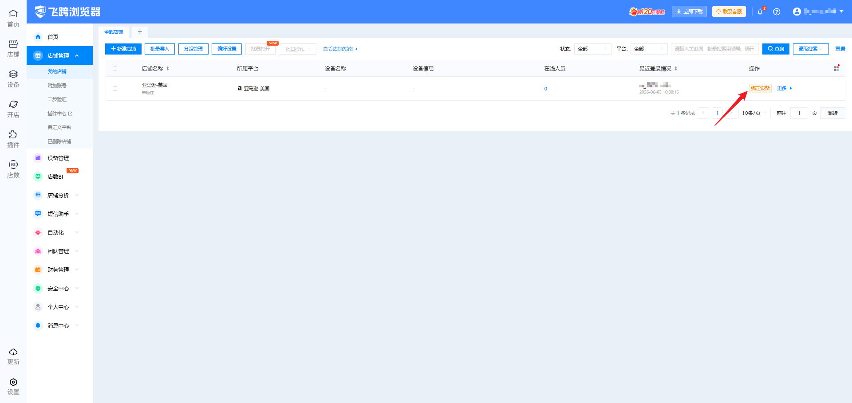Open the notification bell icon
Viewport: 852px width, 403px height.
tap(760, 12)
